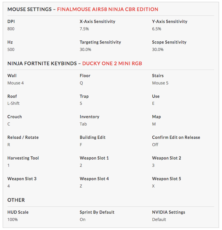The width and height of the screenshot is (222, 230).
Task: Select the Roof keybind L-Shift
Action: 14,103
